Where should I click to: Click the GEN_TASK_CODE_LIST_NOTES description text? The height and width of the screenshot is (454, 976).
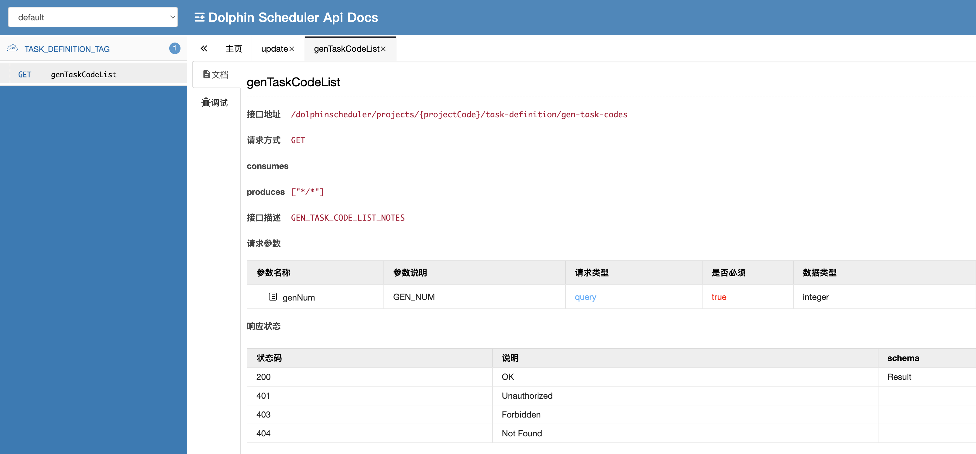pos(347,218)
